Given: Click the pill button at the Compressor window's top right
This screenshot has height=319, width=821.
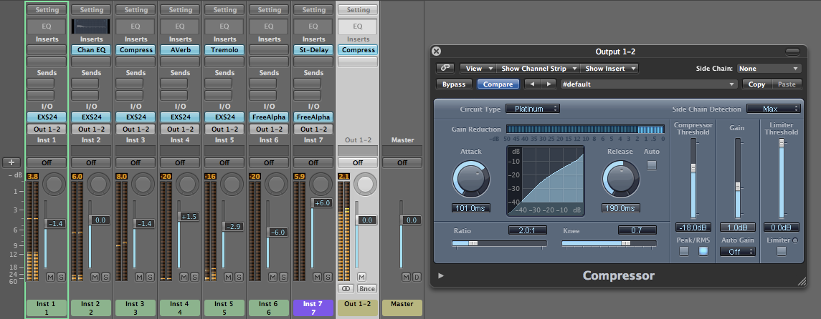Looking at the screenshot, I should (793, 51).
